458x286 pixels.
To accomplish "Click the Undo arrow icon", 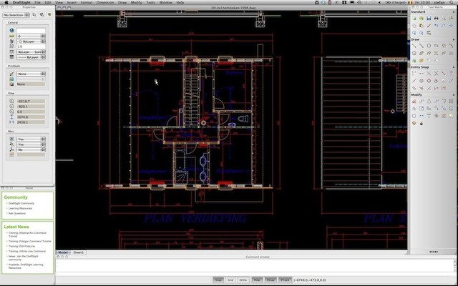I will pos(436,26).
